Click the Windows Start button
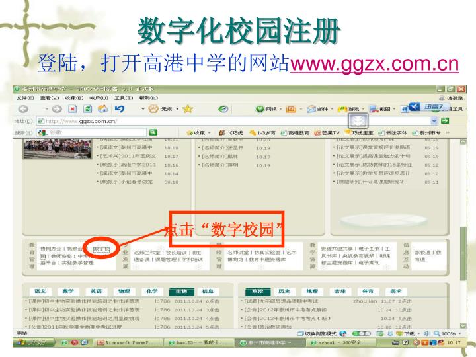 coord(30,342)
